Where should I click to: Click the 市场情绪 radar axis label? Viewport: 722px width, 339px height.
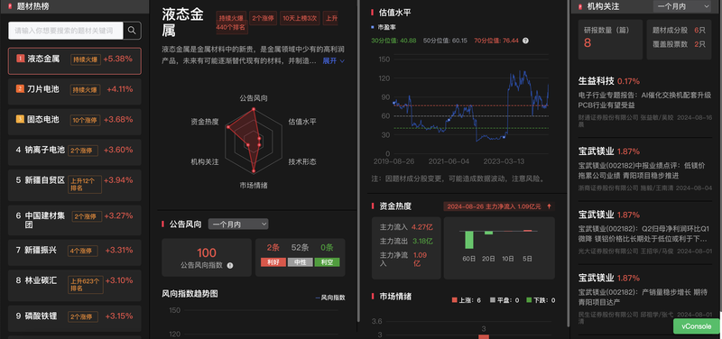(x=254, y=186)
